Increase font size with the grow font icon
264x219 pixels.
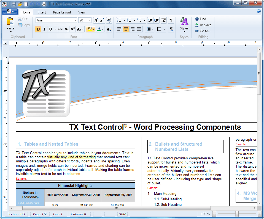[96, 20]
